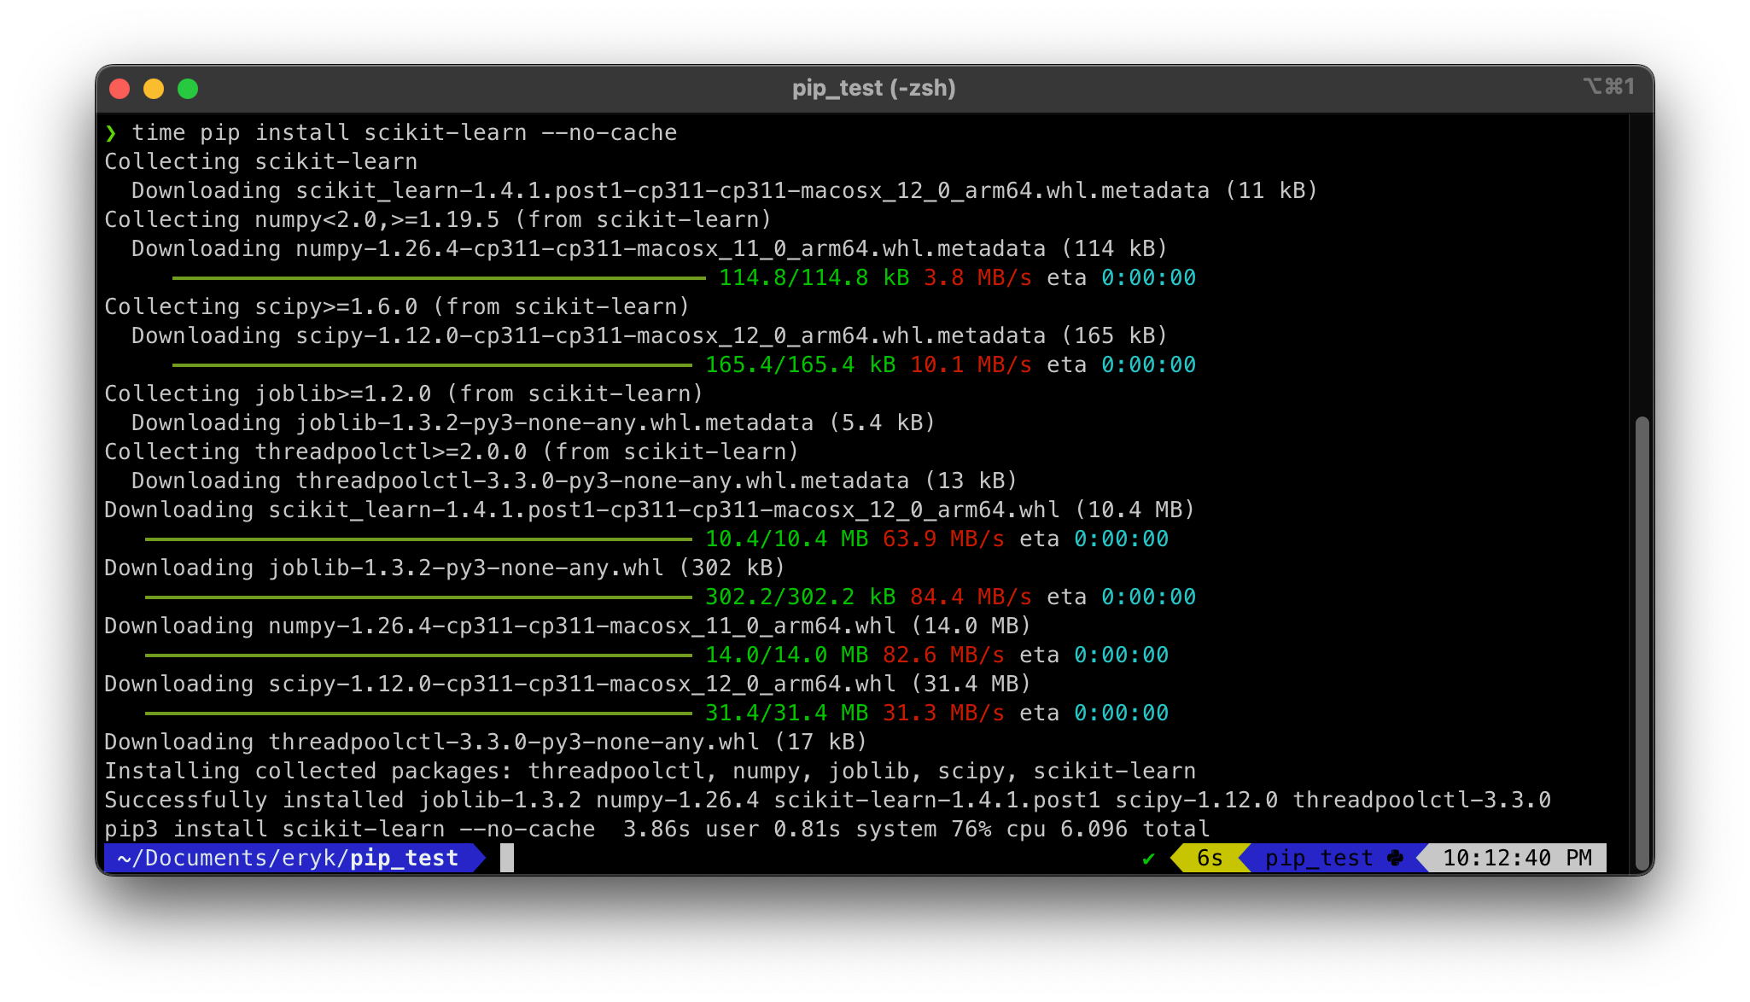Image resolution: width=1750 pixels, height=1002 pixels.
Task: Click the ⌥⌘1 window shortcut indicator
Action: pyautogui.click(x=1608, y=86)
